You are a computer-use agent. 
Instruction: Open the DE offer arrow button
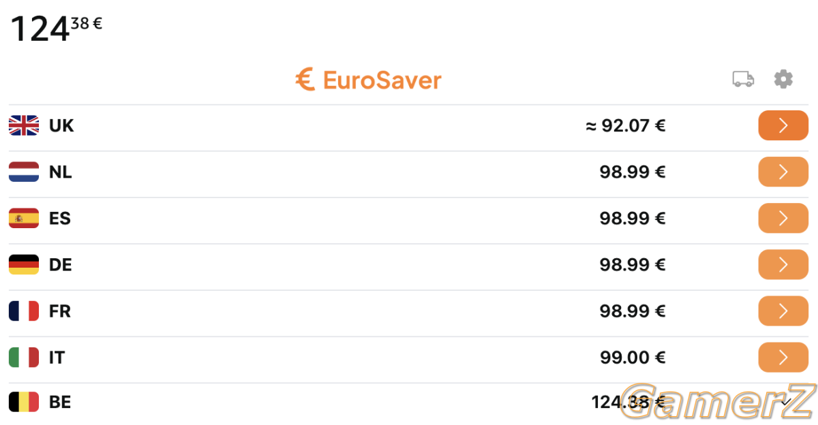pyautogui.click(x=783, y=264)
